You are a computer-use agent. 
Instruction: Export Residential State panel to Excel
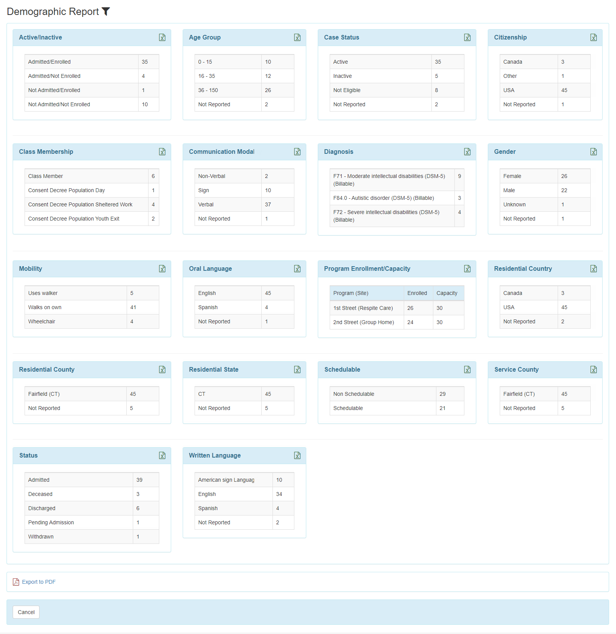297,370
